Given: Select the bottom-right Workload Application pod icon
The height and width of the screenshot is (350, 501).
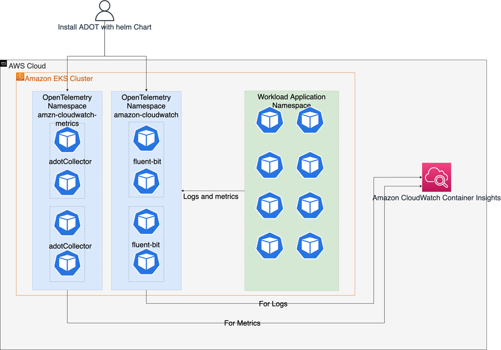Looking at the screenshot, I should (310, 246).
